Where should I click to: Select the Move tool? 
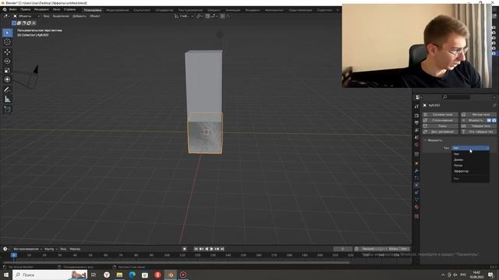(7, 52)
